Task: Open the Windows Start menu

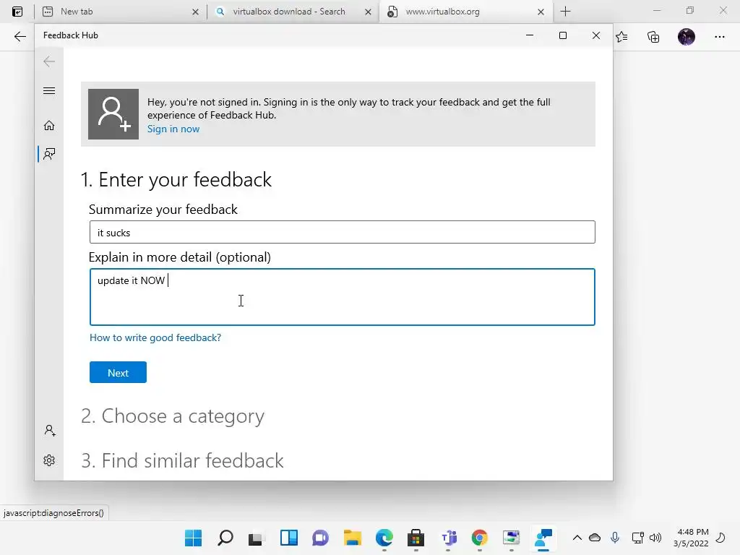Action: point(194,538)
